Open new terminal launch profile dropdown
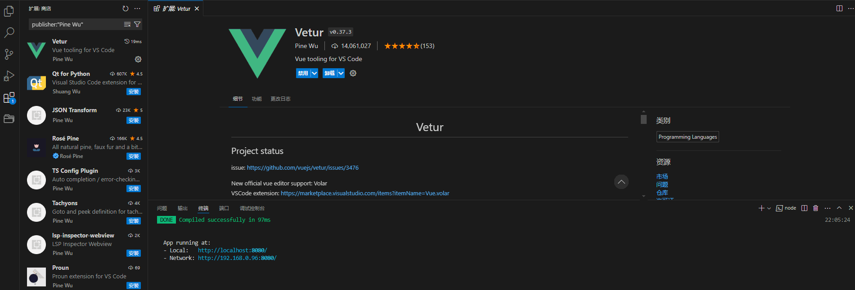This screenshot has height=290, width=855. (x=769, y=208)
